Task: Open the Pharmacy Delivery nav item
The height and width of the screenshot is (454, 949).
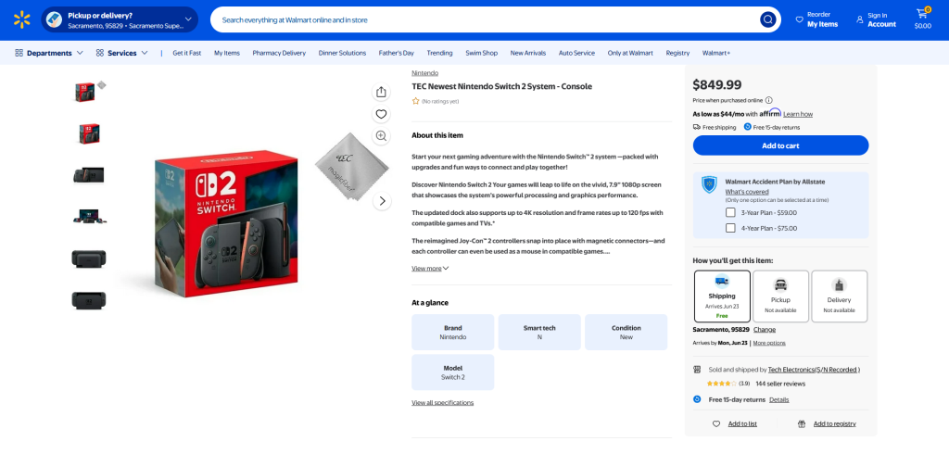Action: pos(279,53)
